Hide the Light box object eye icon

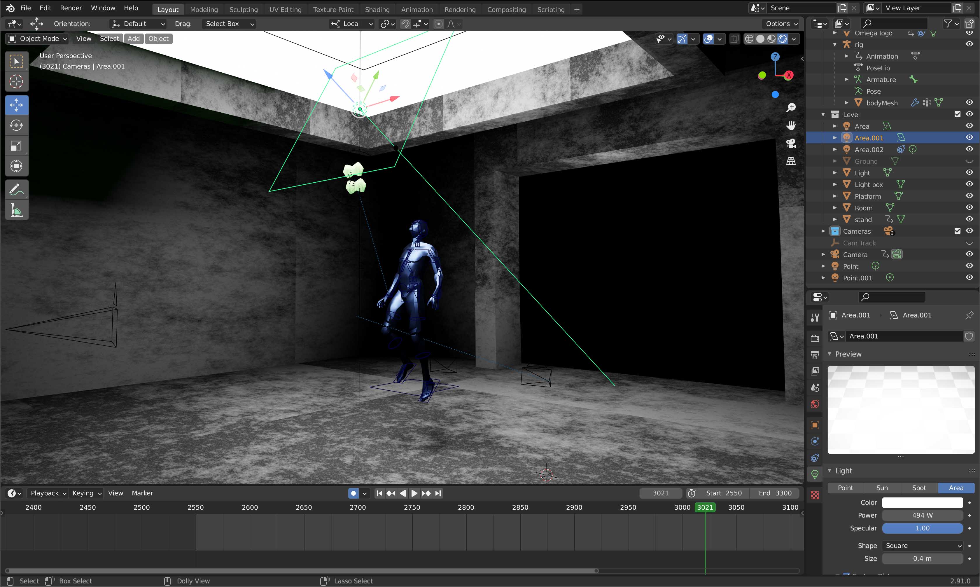pos(969,184)
